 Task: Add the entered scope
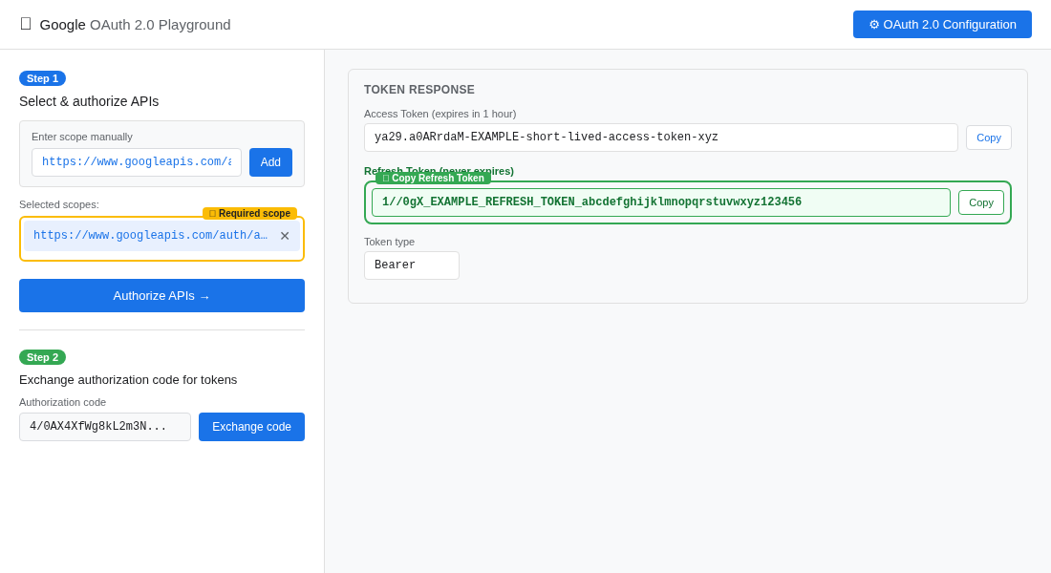(270, 162)
